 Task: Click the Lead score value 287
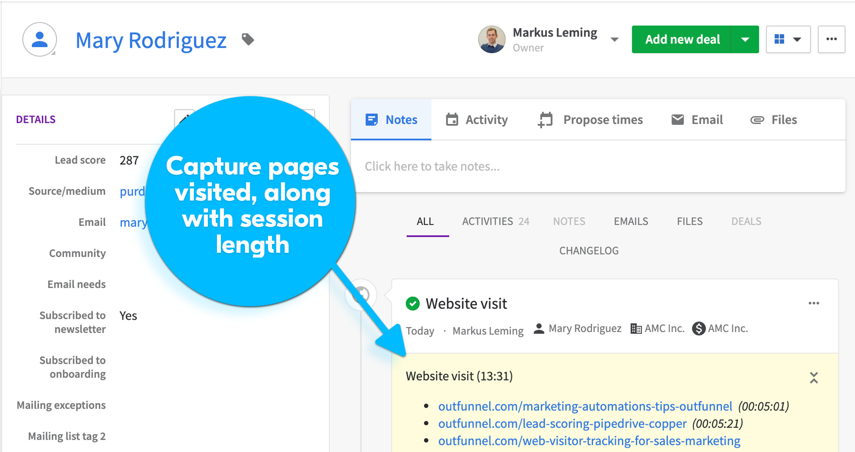[x=129, y=161]
